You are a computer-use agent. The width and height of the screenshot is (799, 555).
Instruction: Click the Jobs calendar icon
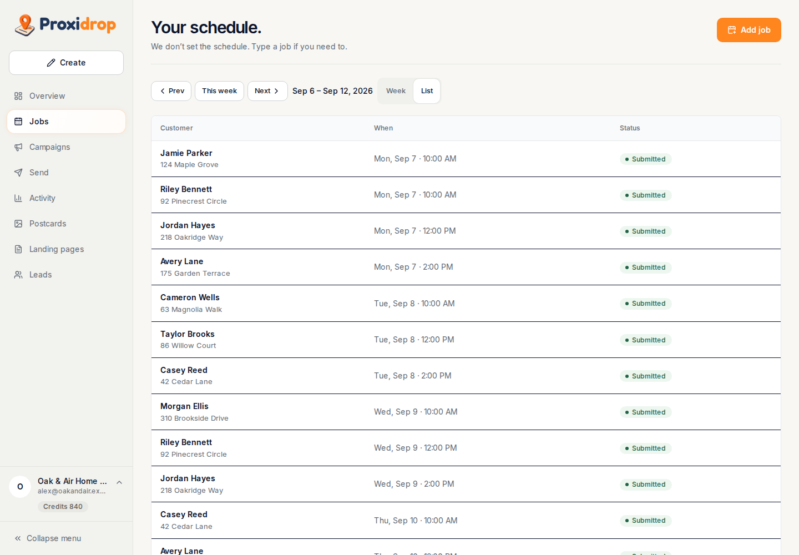[x=18, y=122]
